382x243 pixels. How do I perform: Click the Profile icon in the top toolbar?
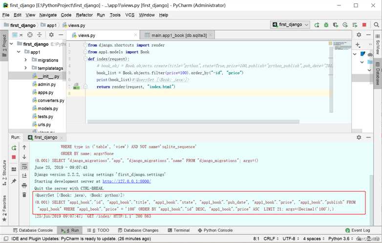click(x=345, y=25)
